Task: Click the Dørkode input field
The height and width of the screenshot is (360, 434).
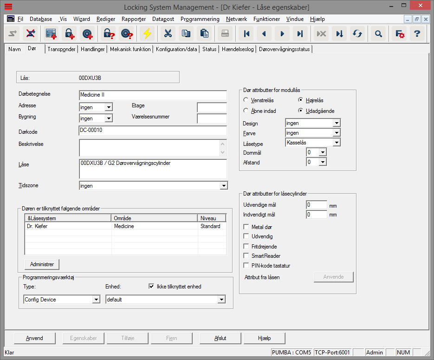Action: coord(153,131)
